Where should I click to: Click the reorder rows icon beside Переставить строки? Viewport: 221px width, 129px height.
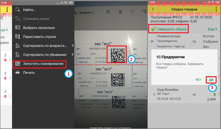pos(18,37)
